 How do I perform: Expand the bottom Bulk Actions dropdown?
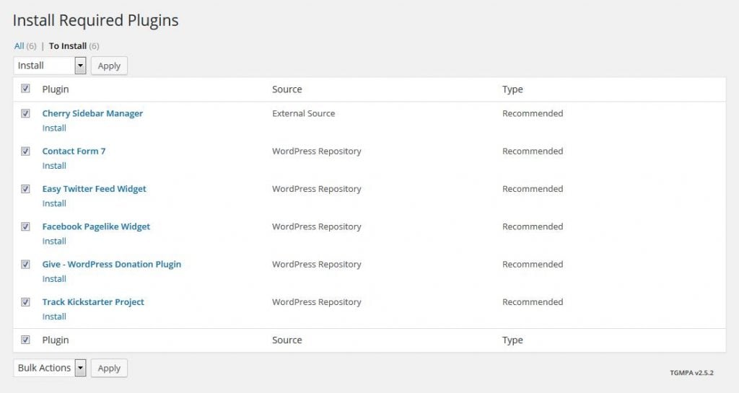click(x=50, y=368)
